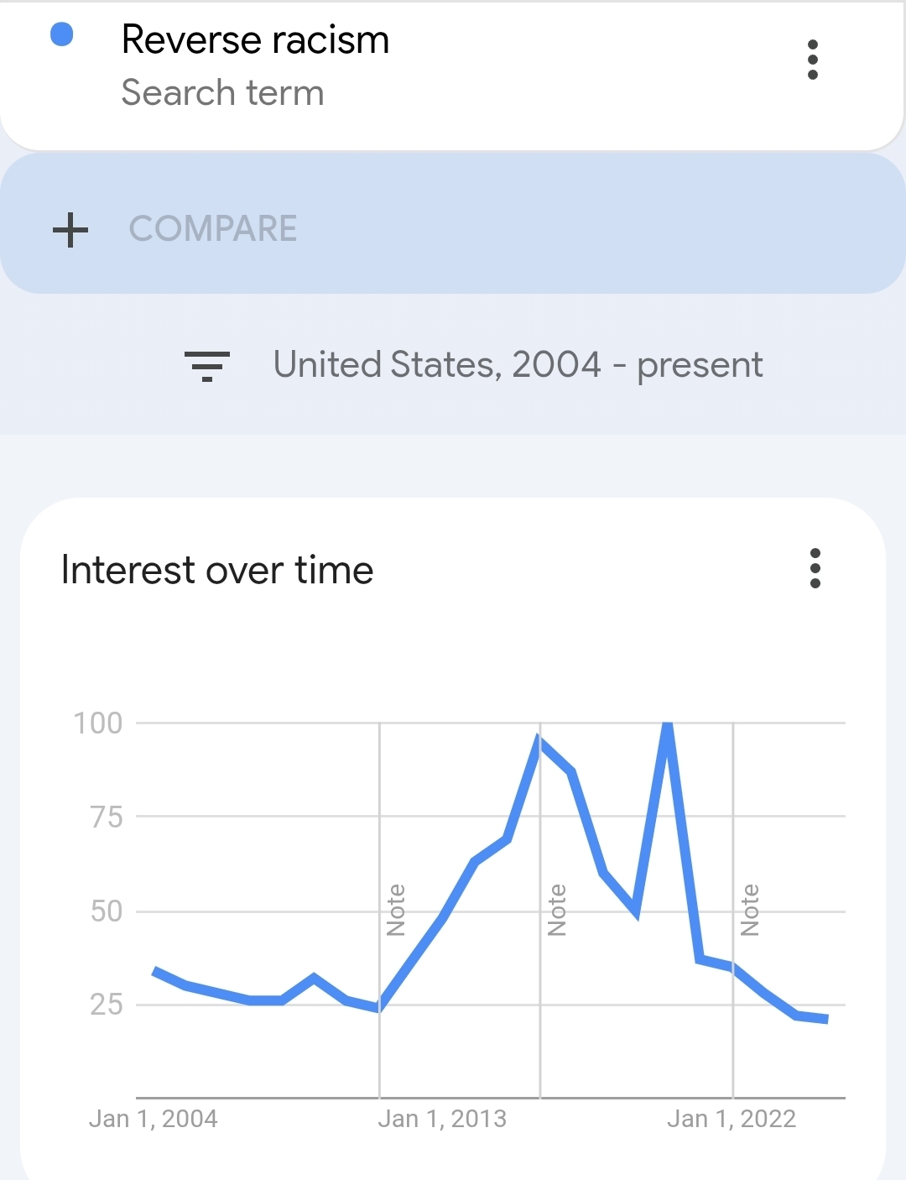Viewport: 906px width, 1180px height.
Task: Open the Reverse racism term options menu
Action: 812,60
